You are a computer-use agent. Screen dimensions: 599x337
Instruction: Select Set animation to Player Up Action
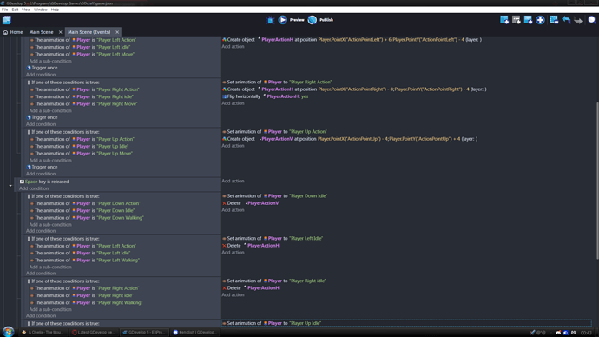coord(274,131)
